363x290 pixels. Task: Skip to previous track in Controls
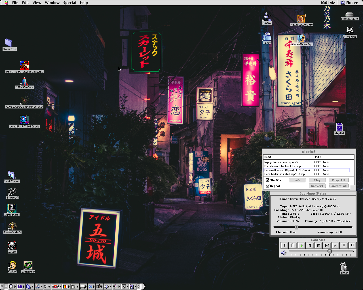click(327, 246)
